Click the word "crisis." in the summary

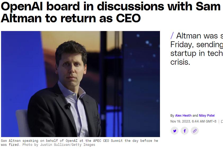pyautogui.click(x=180, y=63)
